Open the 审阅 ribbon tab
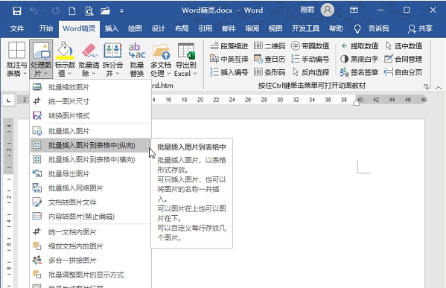The image size is (446, 288). click(x=252, y=28)
